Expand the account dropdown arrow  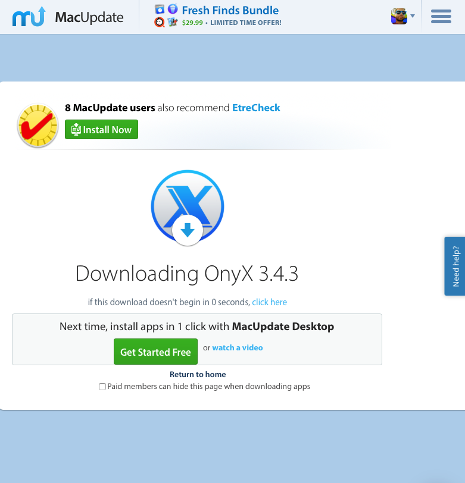(413, 15)
